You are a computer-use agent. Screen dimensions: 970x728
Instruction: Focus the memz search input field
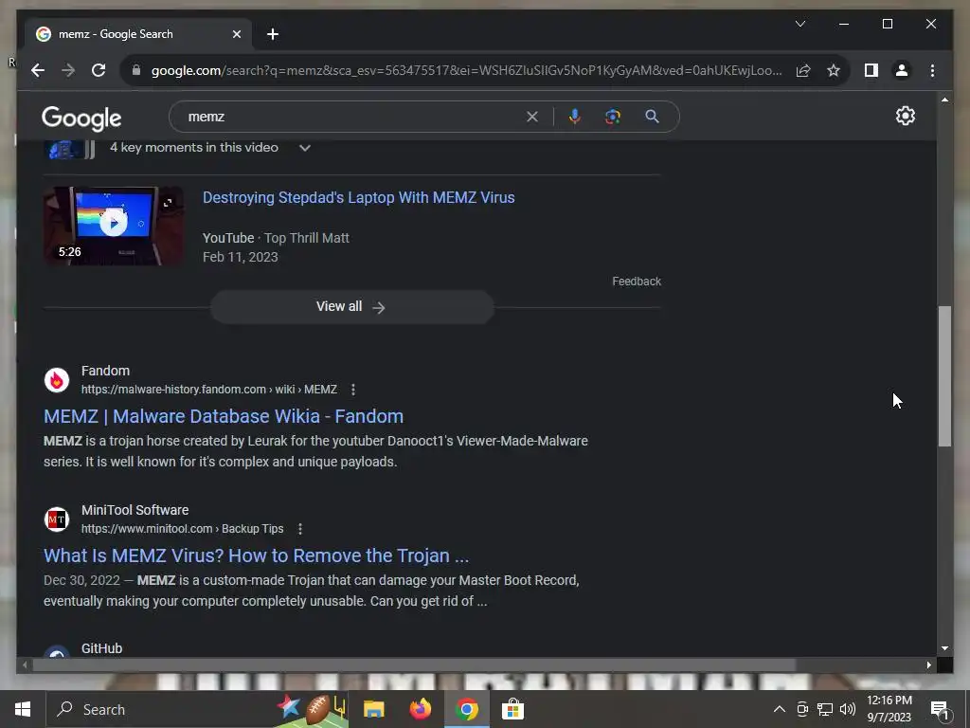352,117
